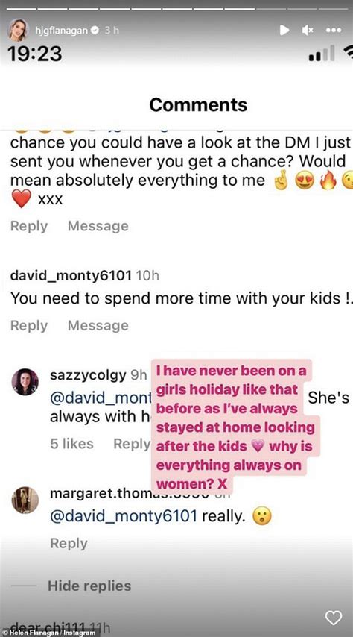Reply to the DM request comment
The height and width of the screenshot is (637, 353).
(29, 226)
